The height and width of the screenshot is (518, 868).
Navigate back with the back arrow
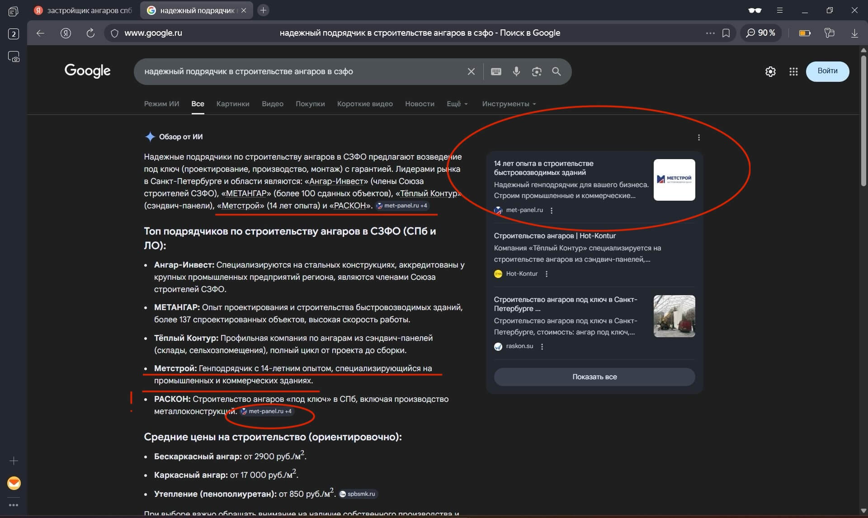(41, 33)
